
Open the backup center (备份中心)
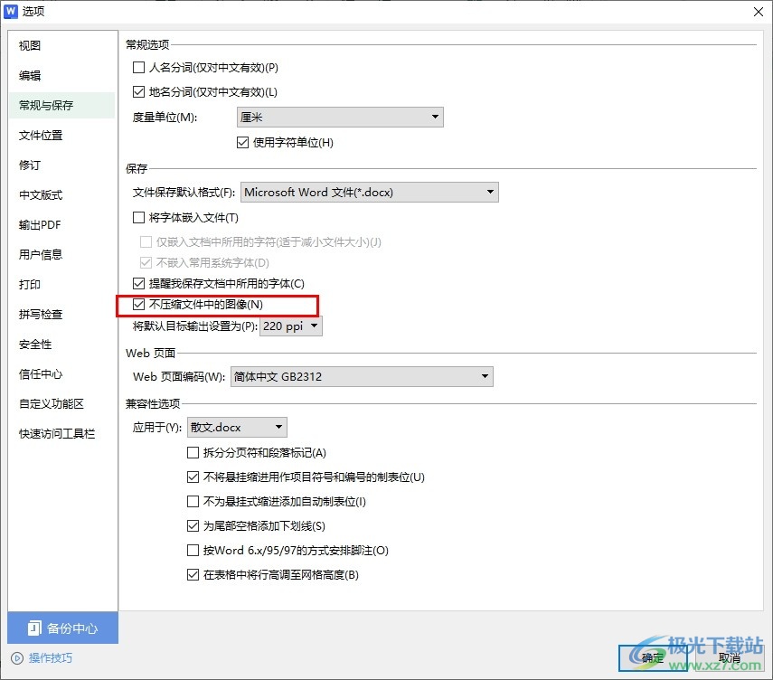(62, 628)
